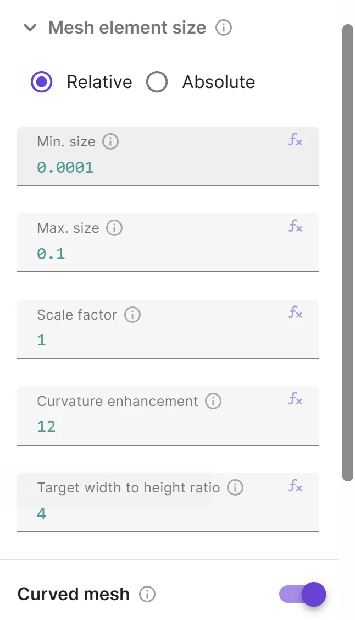Click the fx icon for Target width to height ratio
This screenshot has height=620, width=355.
pos(296,486)
